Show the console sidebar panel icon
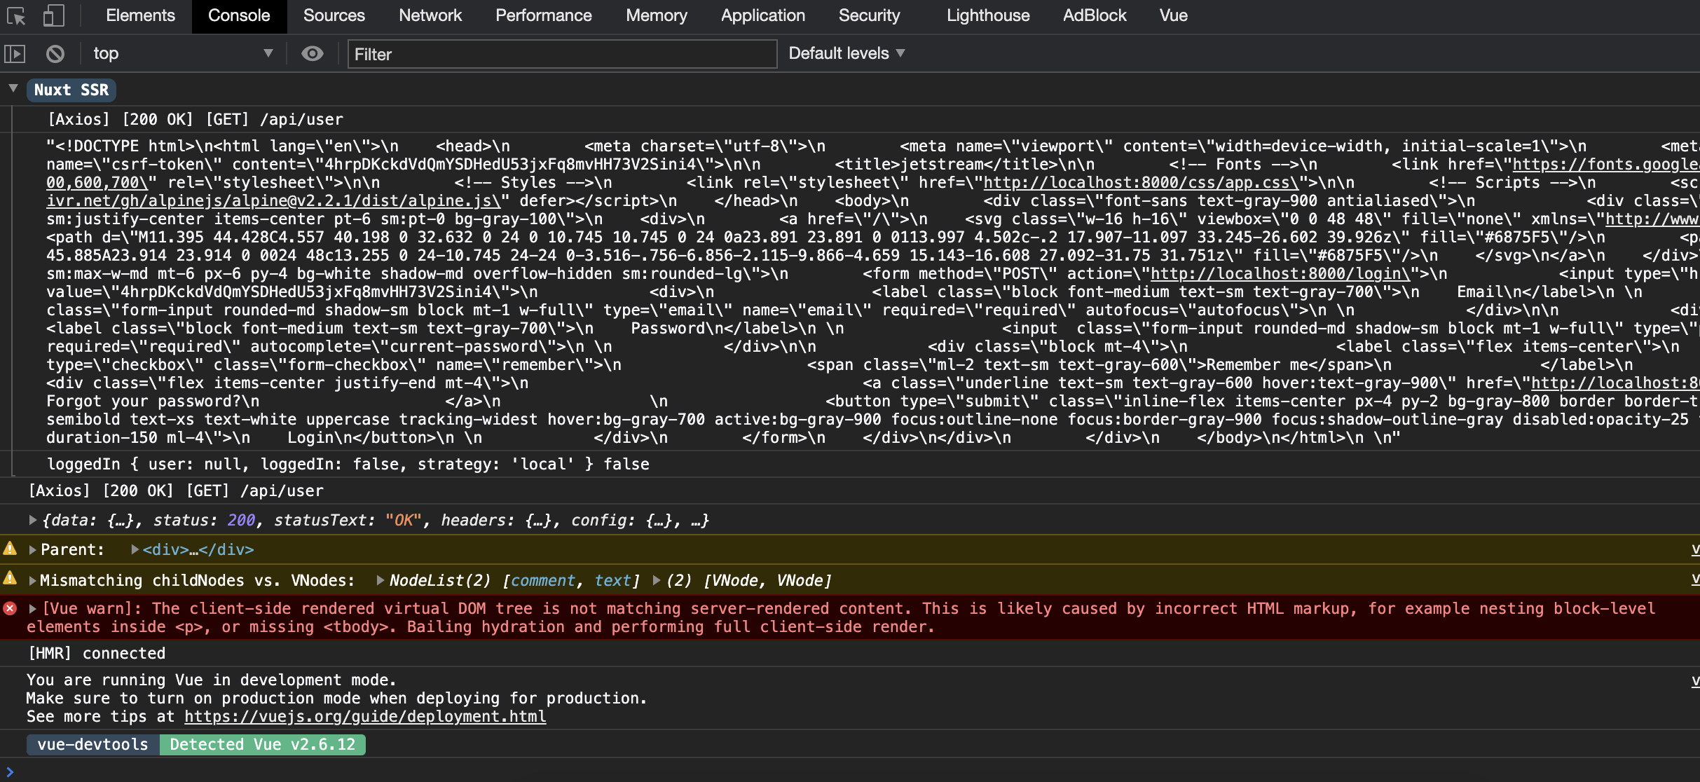 point(16,53)
